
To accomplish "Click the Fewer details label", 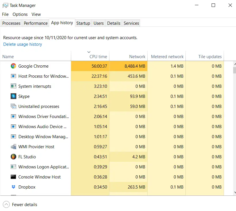I will pos(24,205).
